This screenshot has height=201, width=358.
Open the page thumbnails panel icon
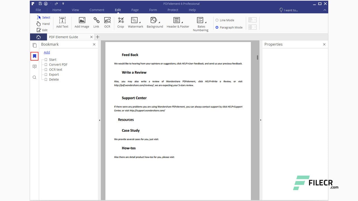[x=34, y=46]
